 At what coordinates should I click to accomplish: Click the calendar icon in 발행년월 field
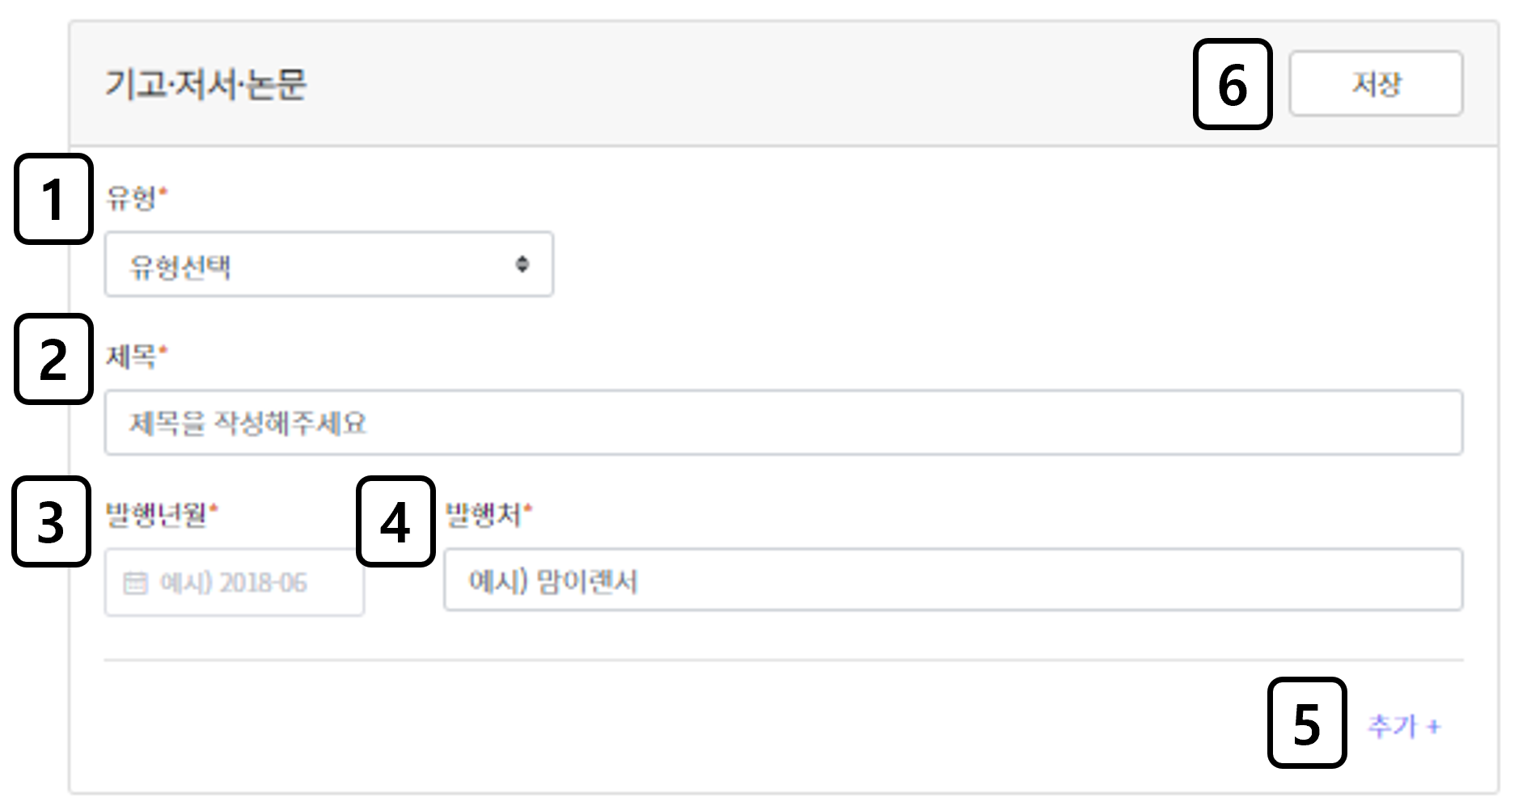coord(135,583)
